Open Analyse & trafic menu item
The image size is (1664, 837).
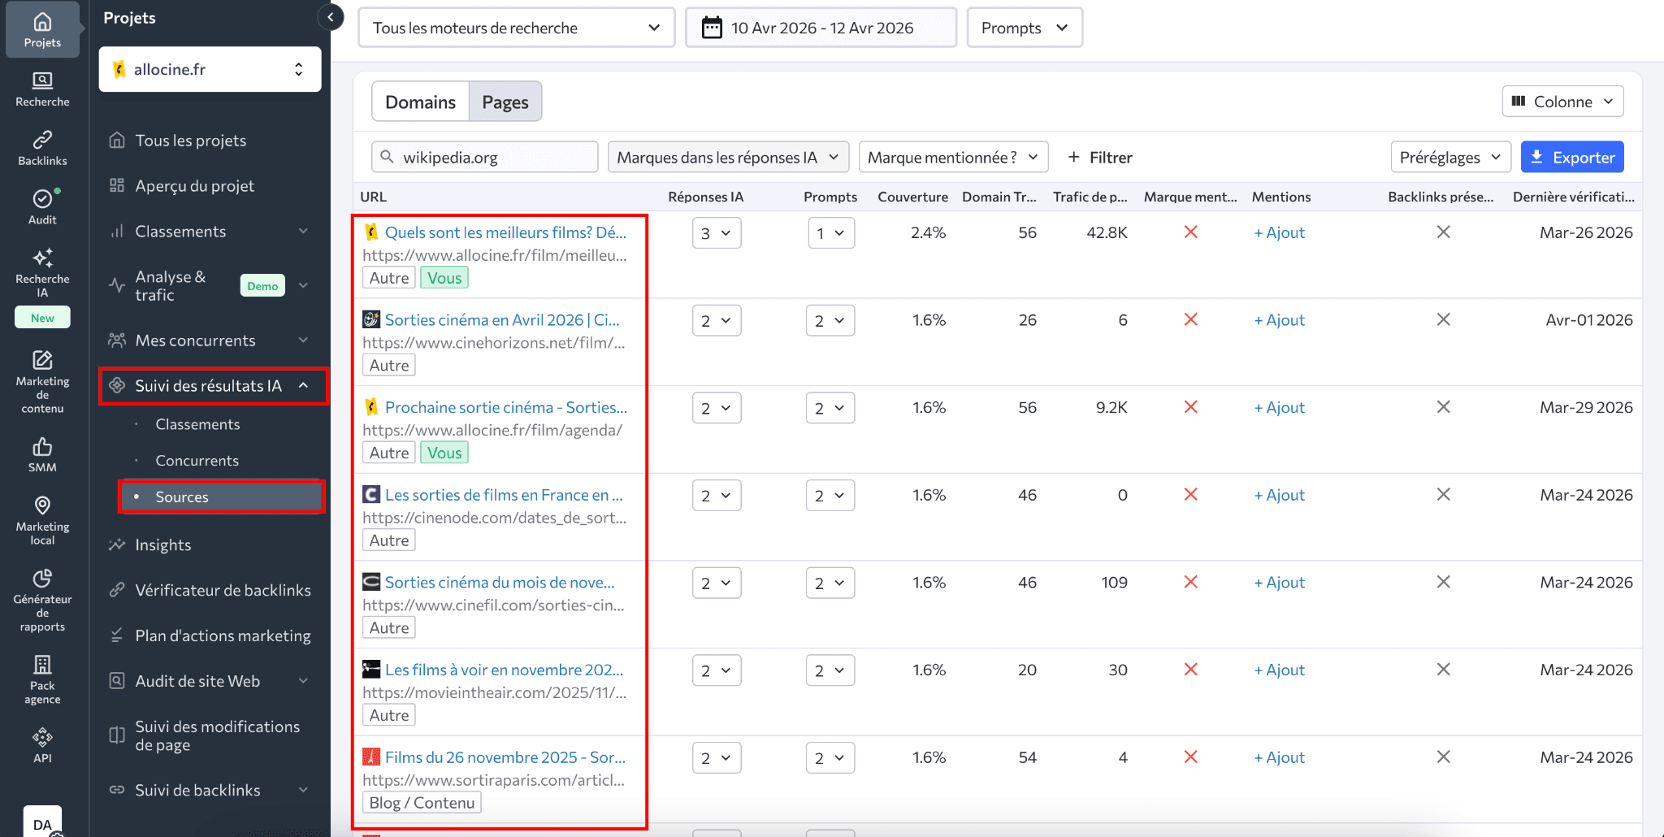210,285
